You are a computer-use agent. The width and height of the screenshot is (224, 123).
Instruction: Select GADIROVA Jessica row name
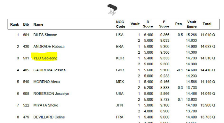pyautogui.click(x=49, y=70)
